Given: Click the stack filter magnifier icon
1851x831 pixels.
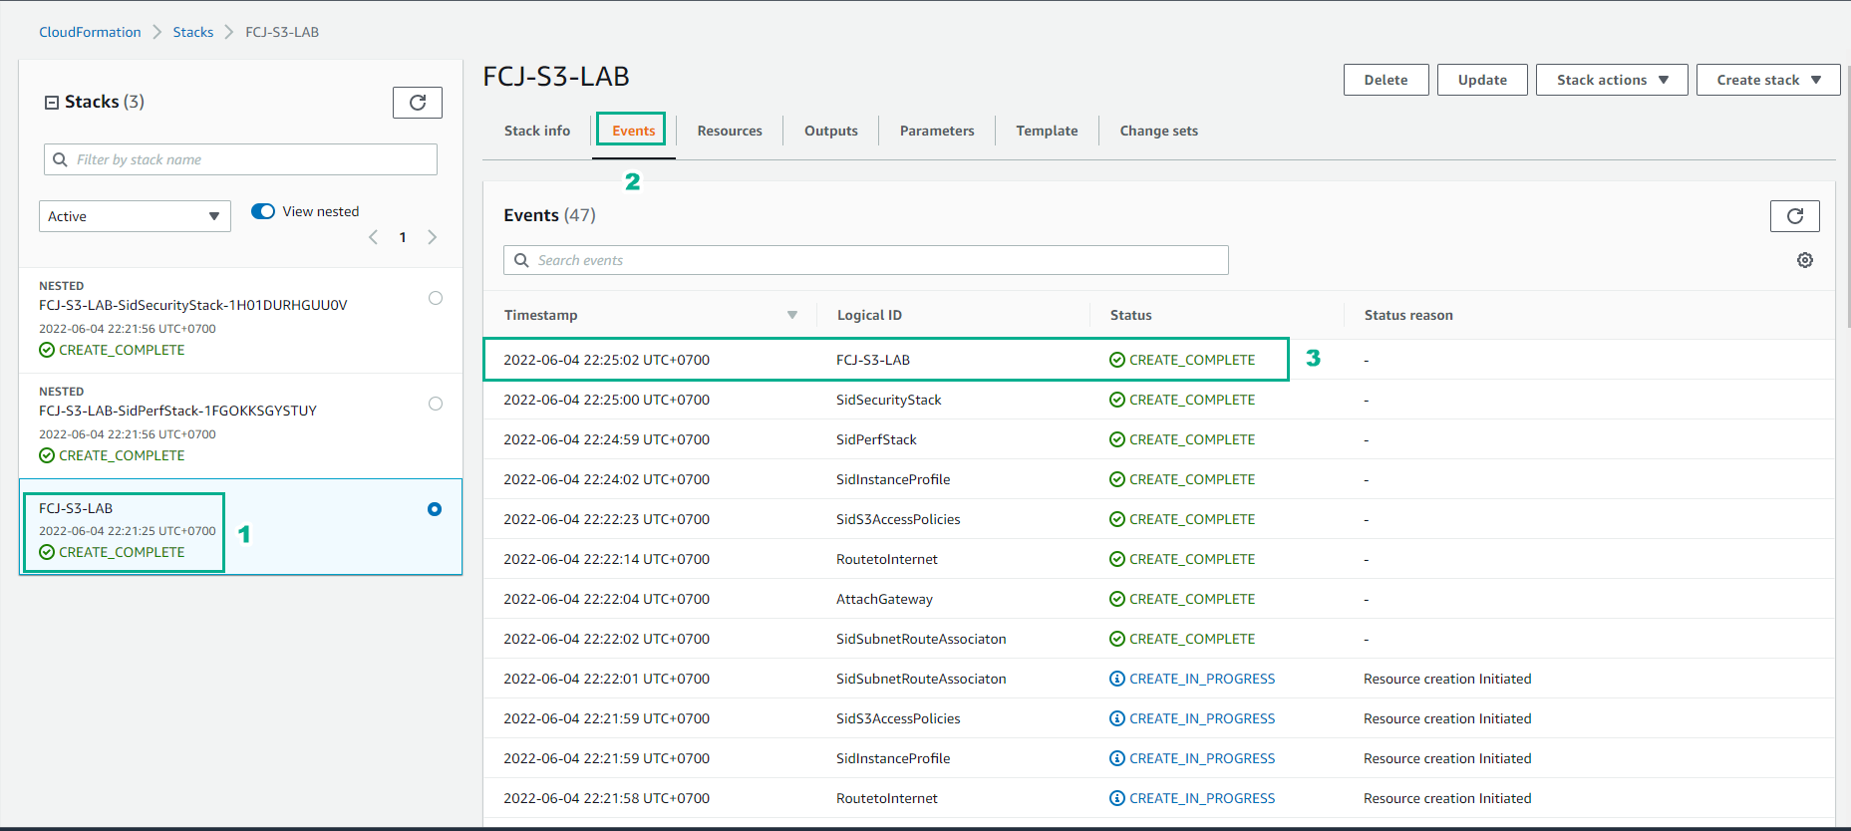Looking at the screenshot, I should (x=60, y=159).
